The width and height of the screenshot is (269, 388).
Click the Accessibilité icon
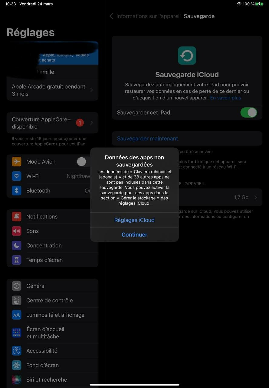tap(17, 351)
